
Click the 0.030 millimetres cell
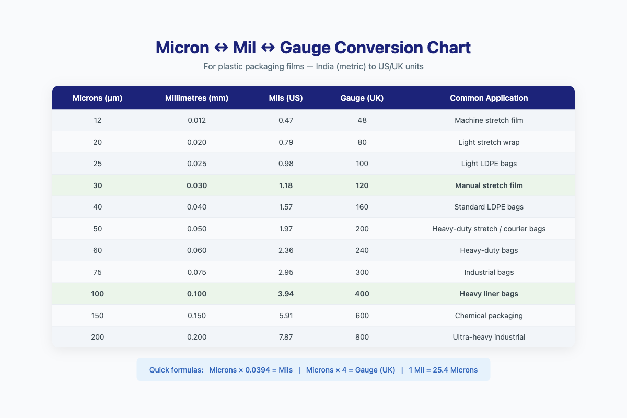point(196,185)
